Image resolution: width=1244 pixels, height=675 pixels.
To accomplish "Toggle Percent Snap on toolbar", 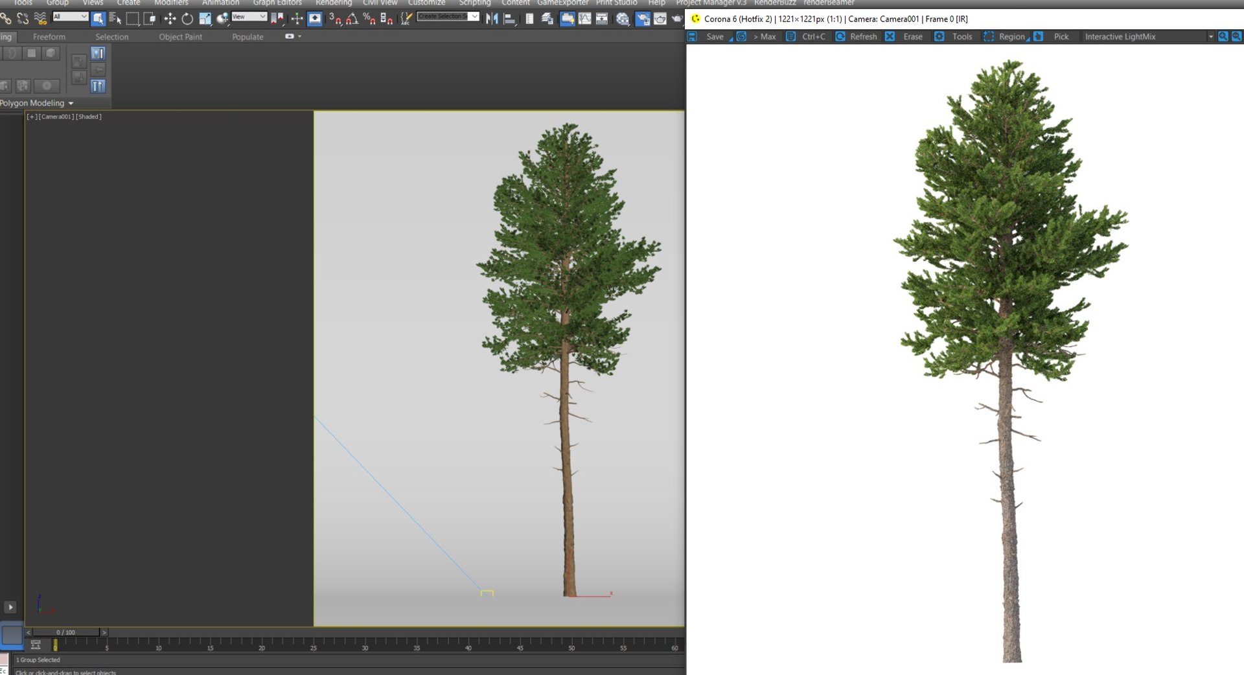I will pos(369,18).
